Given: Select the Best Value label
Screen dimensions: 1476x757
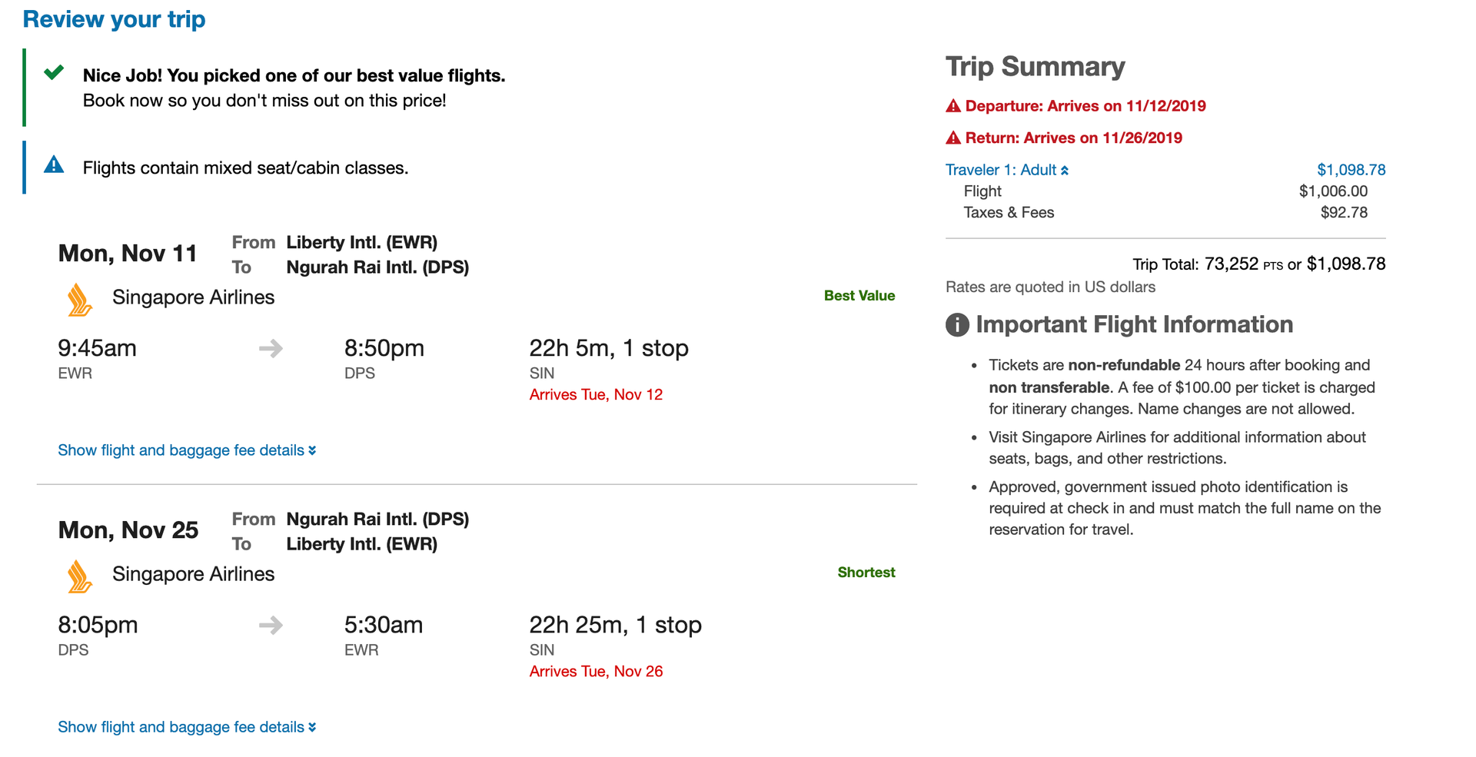Looking at the screenshot, I should click(x=859, y=295).
